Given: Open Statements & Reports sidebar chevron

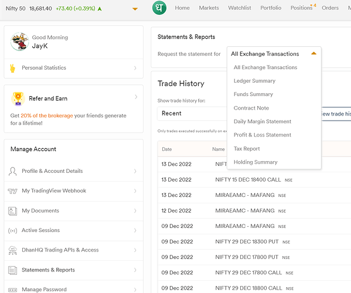Looking at the screenshot, I should [135, 270].
